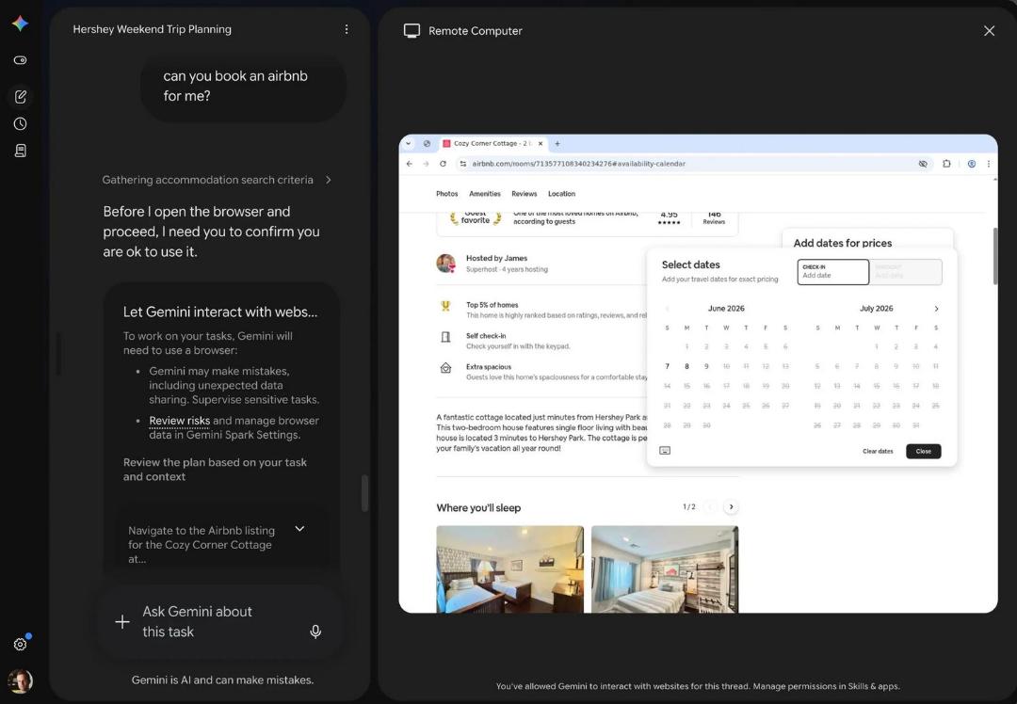Click the June 2026 month heading
The width and height of the screenshot is (1017, 704).
[x=726, y=309]
